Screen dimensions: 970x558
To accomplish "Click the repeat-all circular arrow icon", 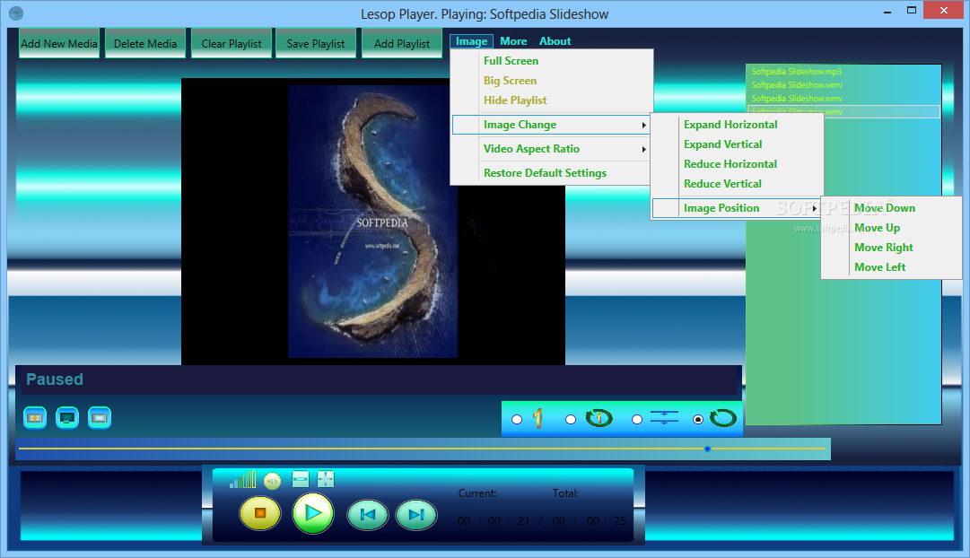I will 722,419.
